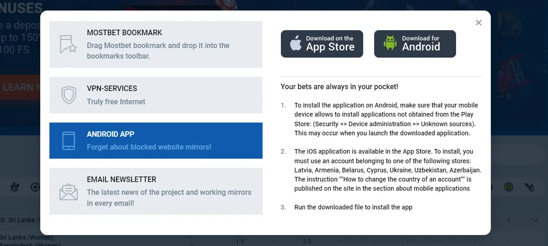548x246 pixels.
Task: Open the Email Newsletter section
Action: tap(156, 192)
